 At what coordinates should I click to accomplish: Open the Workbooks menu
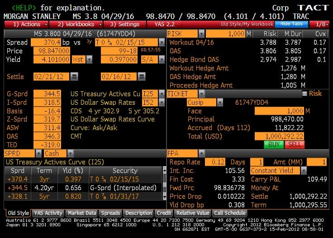point(76,24)
